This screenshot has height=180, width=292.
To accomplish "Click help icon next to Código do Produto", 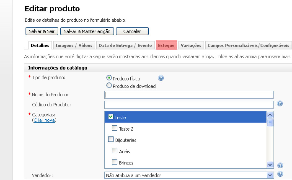I will [280, 104].
